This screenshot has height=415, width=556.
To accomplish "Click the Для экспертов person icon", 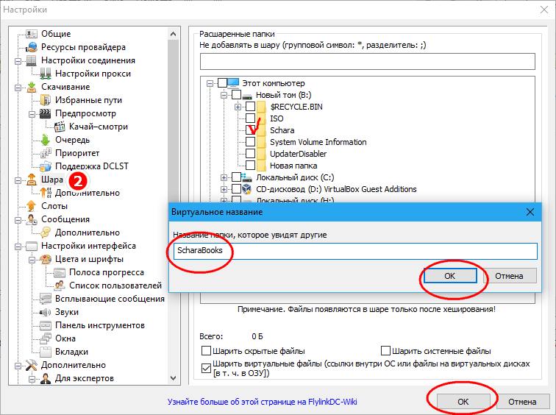I will click(x=46, y=378).
